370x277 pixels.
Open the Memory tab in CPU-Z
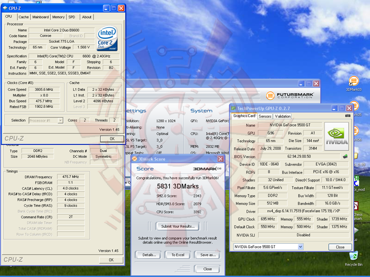coord(58,17)
